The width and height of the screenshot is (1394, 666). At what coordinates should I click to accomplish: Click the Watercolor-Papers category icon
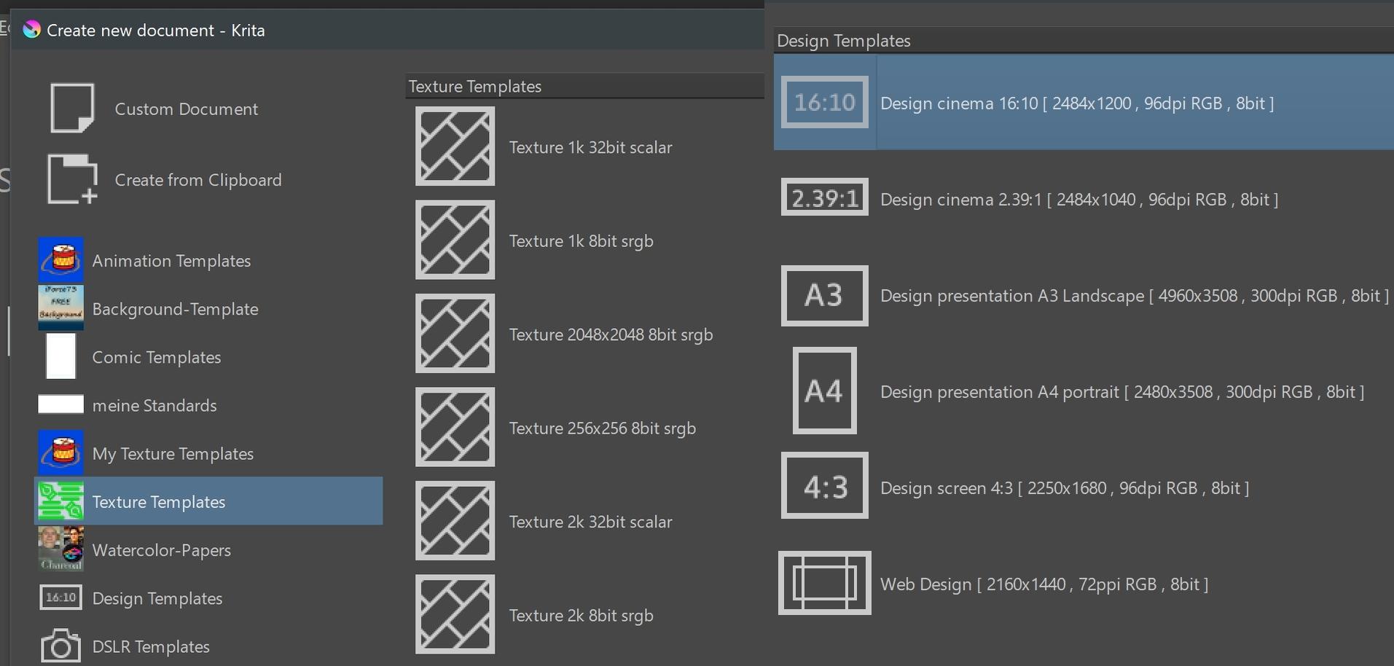pyautogui.click(x=60, y=549)
